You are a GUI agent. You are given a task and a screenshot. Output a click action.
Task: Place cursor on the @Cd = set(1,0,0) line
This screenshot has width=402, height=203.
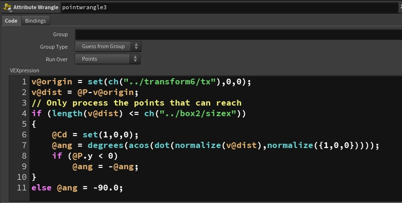pyautogui.click(x=96, y=135)
